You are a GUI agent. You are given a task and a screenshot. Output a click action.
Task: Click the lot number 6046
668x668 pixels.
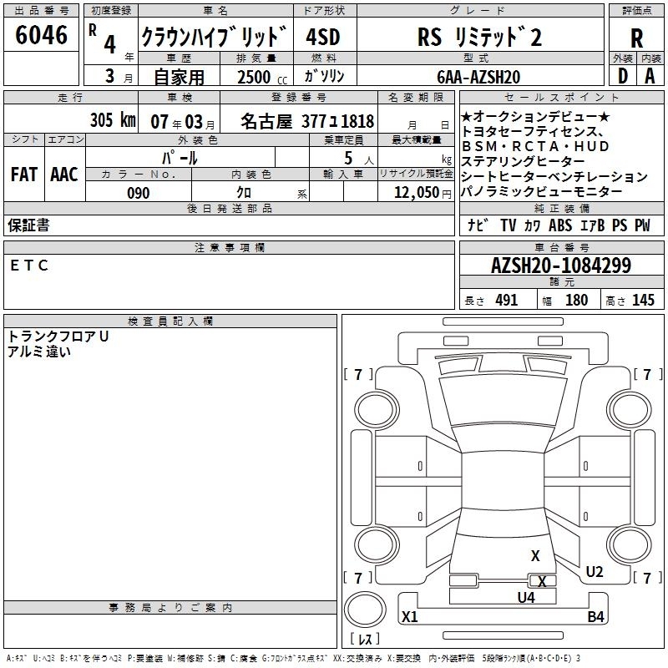click(42, 35)
